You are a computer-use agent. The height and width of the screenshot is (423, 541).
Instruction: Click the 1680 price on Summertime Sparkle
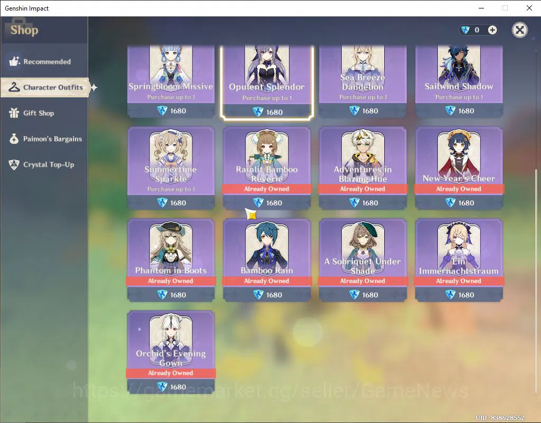tap(178, 203)
